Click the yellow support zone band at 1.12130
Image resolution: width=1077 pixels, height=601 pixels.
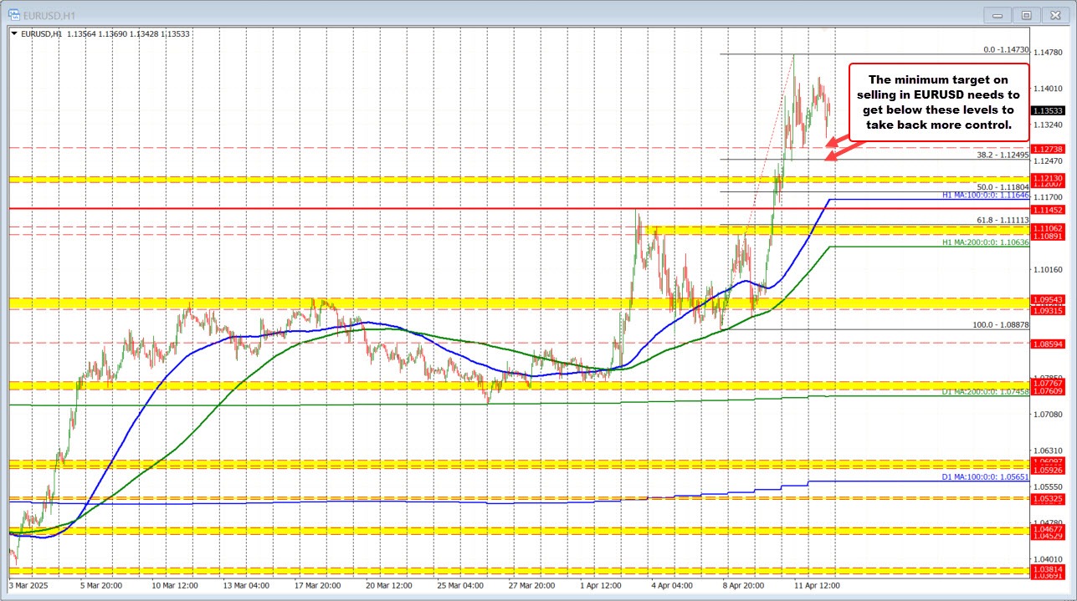(x=502, y=178)
